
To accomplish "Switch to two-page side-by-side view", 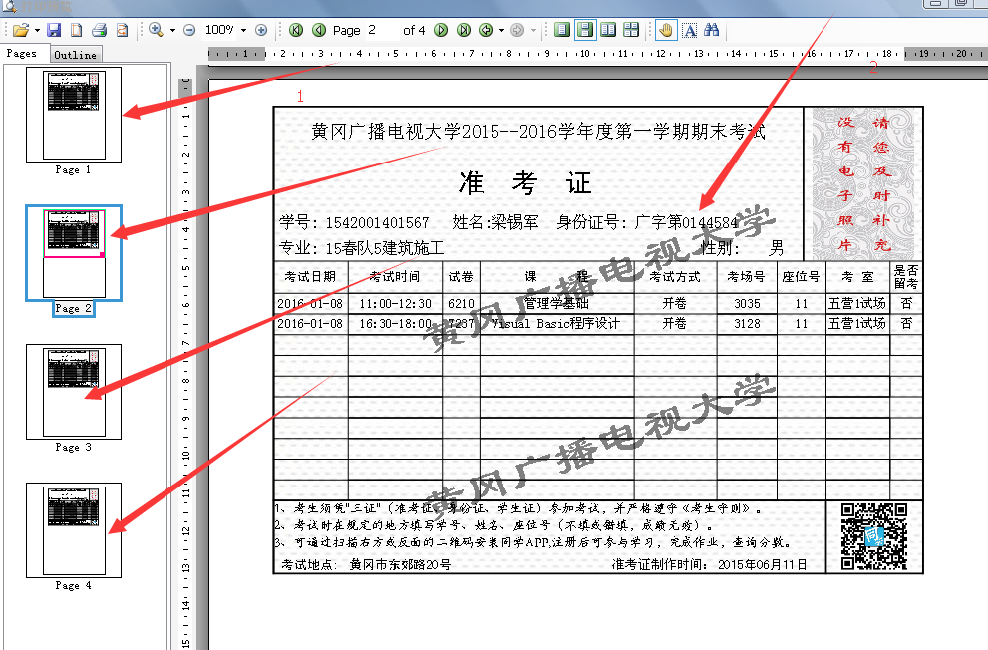I will (x=609, y=30).
